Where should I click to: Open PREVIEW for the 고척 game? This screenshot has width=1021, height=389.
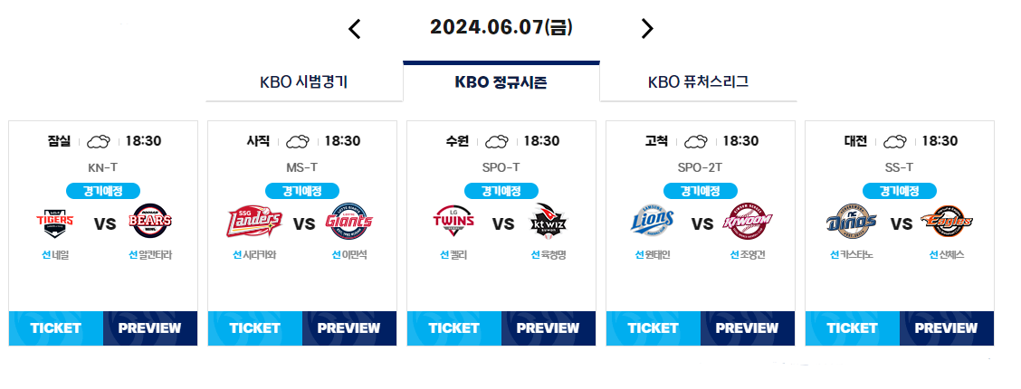748,328
